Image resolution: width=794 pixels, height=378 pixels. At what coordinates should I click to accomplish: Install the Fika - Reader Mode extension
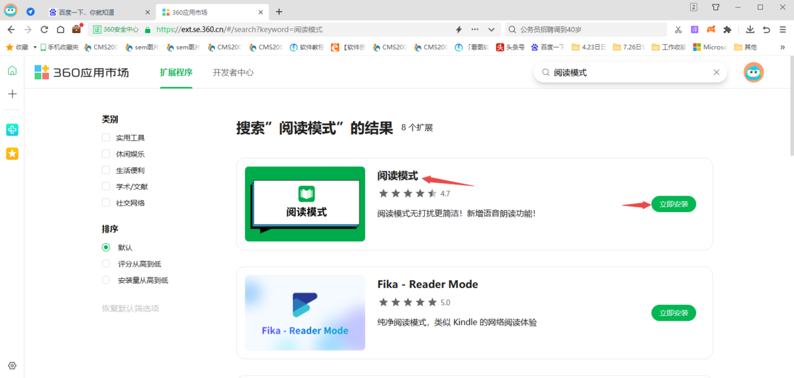pyautogui.click(x=674, y=313)
